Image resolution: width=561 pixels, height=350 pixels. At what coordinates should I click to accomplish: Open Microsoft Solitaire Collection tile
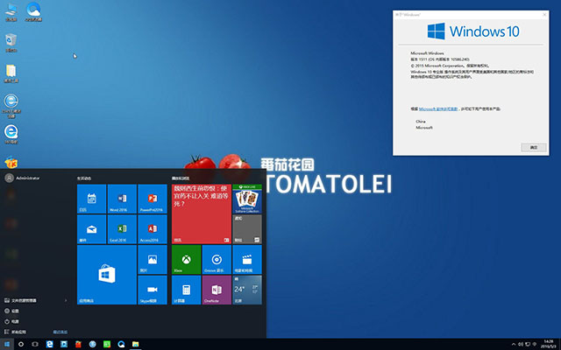(x=247, y=199)
